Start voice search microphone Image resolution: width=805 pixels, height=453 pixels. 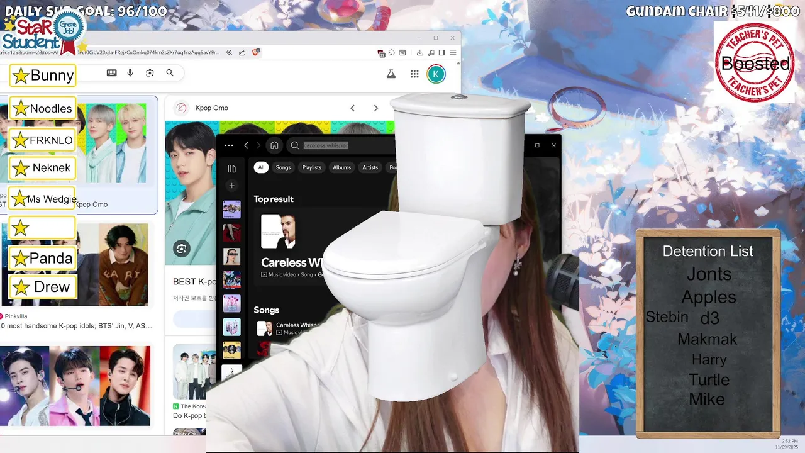pyautogui.click(x=130, y=73)
